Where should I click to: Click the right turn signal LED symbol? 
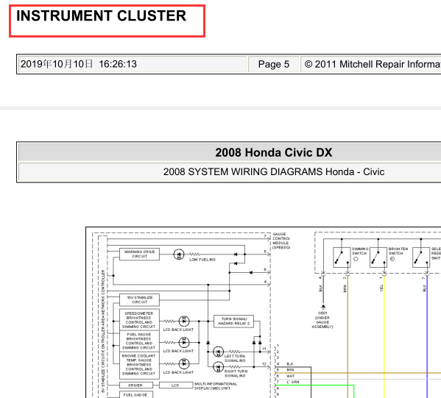point(218,367)
